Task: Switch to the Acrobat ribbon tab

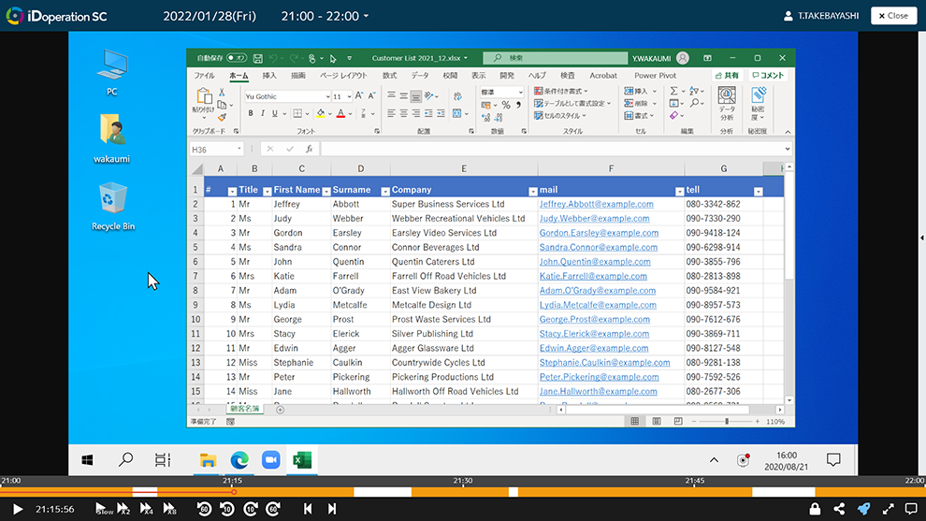Action: tap(603, 76)
